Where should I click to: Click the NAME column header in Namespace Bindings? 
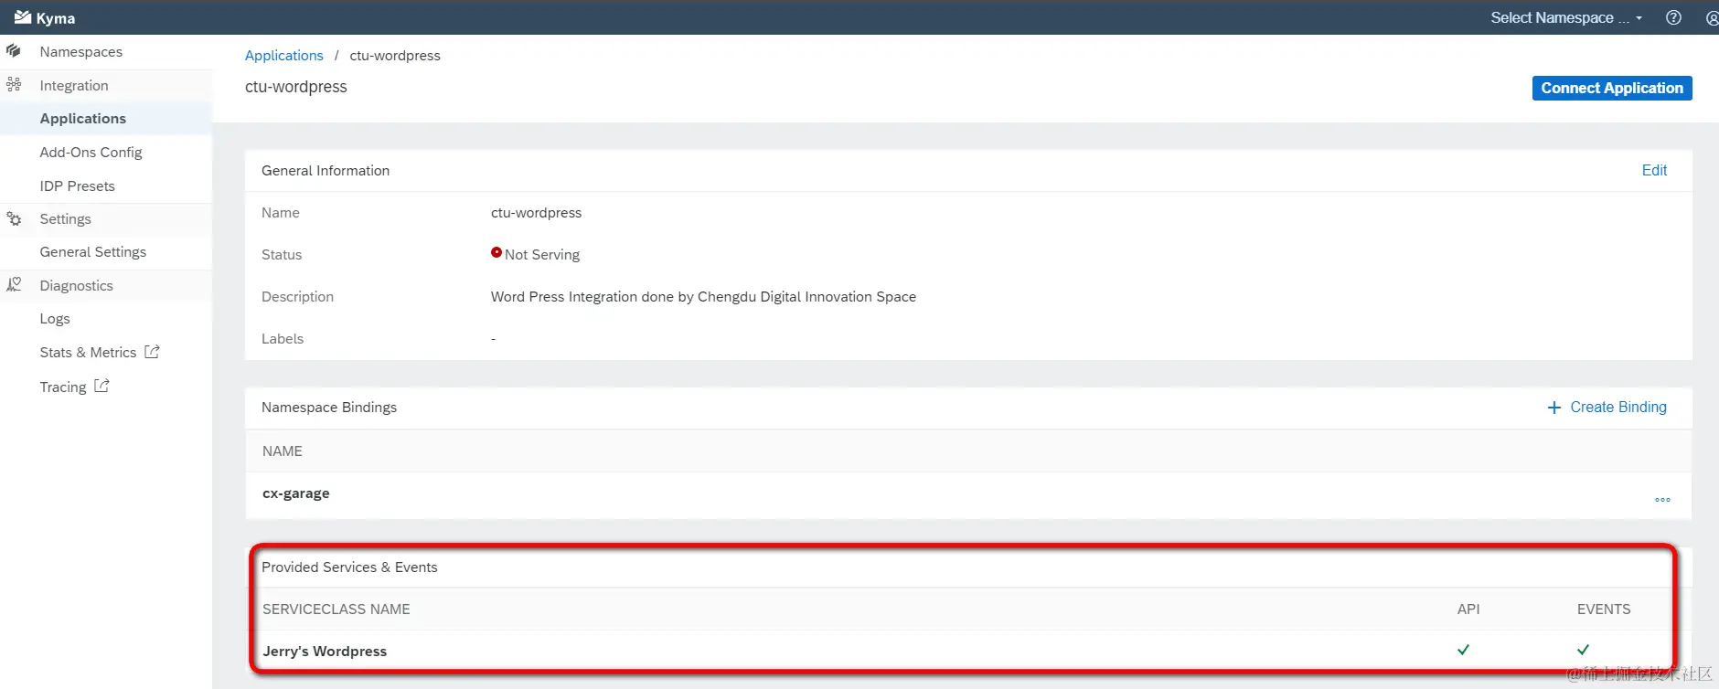coord(283,451)
